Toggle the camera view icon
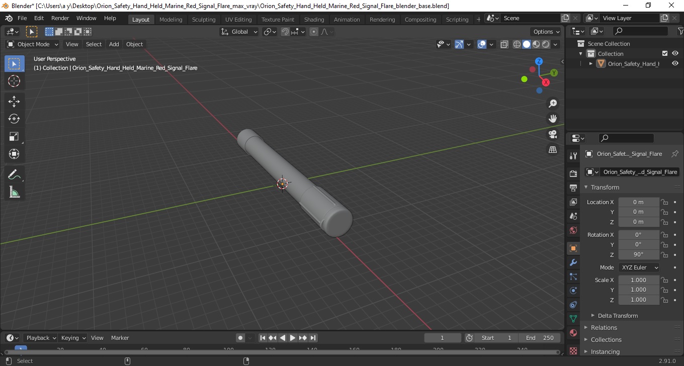 point(553,134)
